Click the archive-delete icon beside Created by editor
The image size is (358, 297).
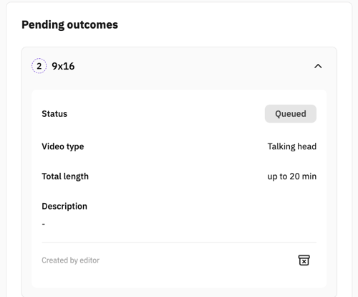pos(304,260)
